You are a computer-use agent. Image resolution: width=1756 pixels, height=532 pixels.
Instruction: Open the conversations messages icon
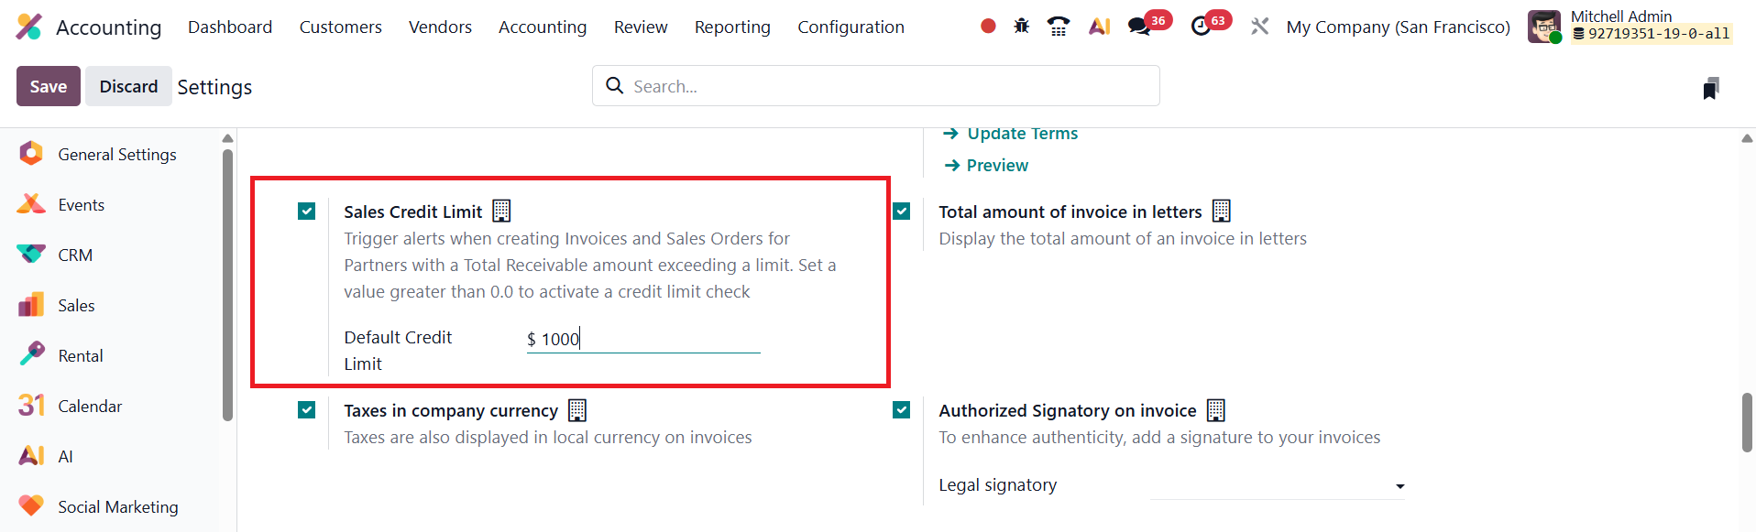[x=1139, y=27]
